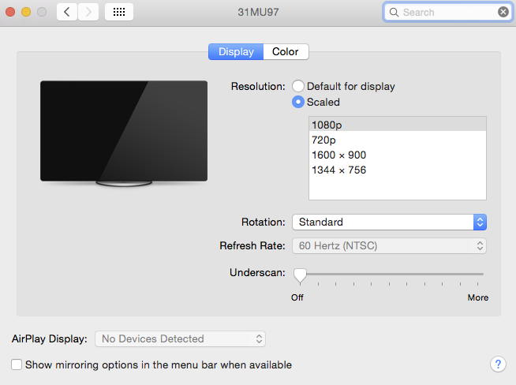Open help with the question mark button
The width and height of the screenshot is (516, 385).
(x=498, y=364)
